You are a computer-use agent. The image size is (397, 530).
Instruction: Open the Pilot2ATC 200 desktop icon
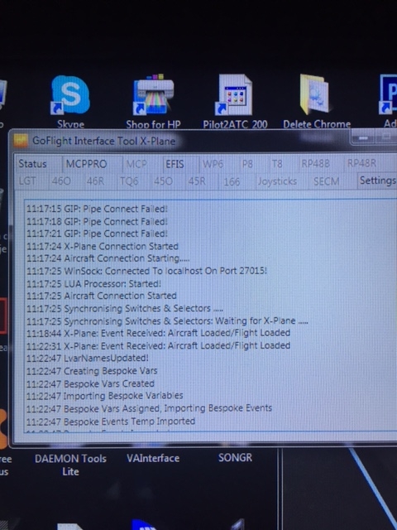[x=235, y=100]
